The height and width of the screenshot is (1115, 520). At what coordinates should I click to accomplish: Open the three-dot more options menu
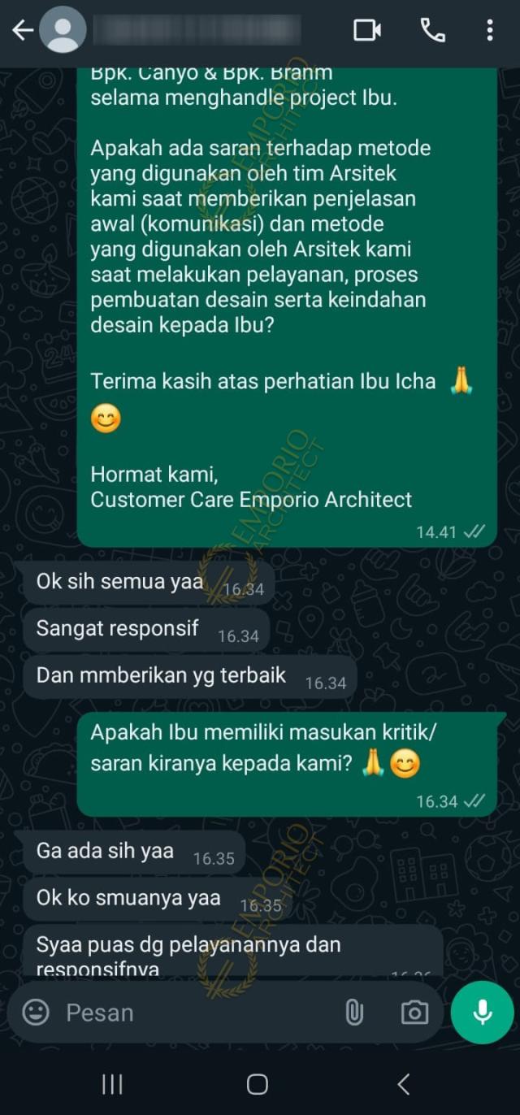tap(489, 31)
